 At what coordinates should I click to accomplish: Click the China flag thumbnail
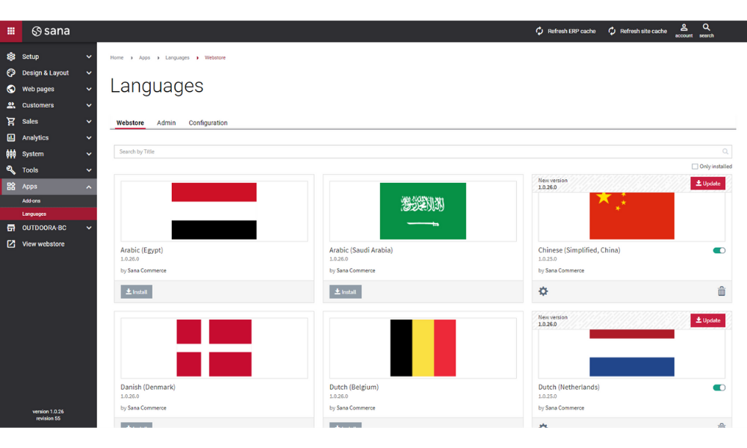pyautogui.click(x=632, y=216)
